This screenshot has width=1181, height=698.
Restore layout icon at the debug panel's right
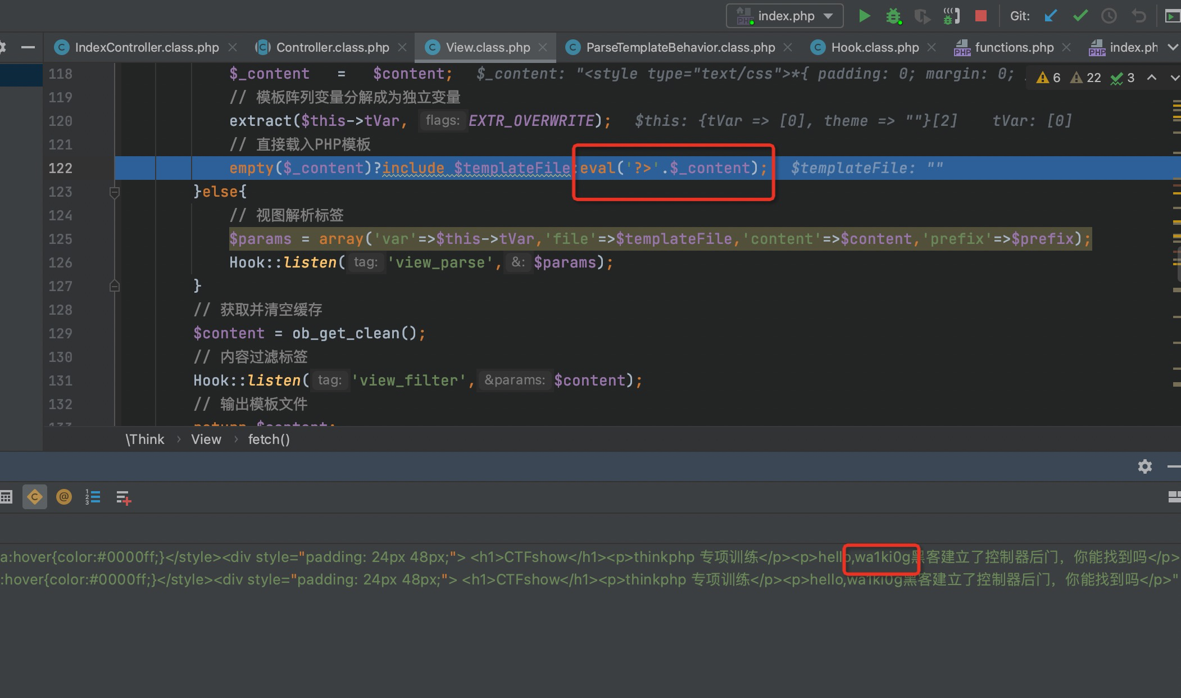click(1174, 497)
